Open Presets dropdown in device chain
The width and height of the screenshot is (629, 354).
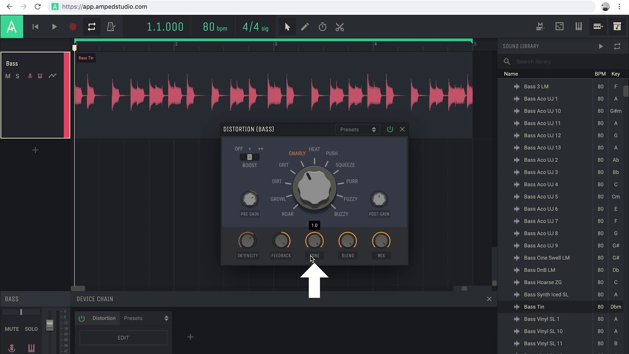pyautogui.click(x=145, y=318)
